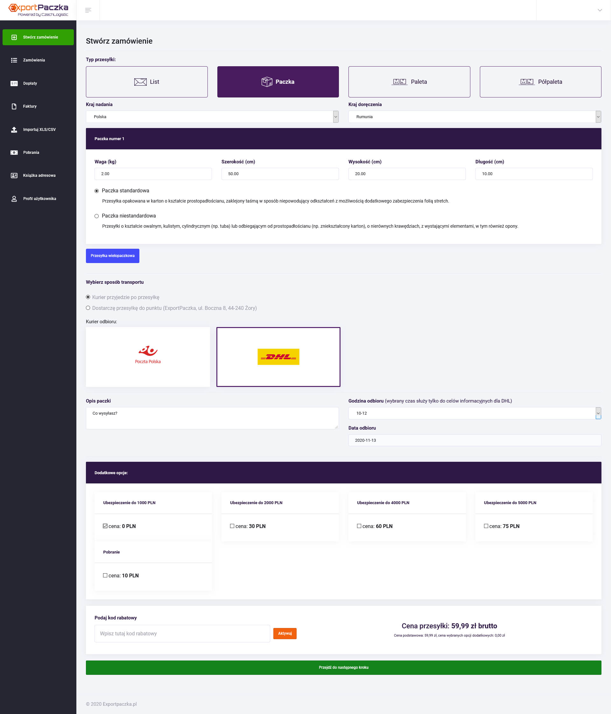This screenshot has height=714, width=611.
Task: Click the document icon beside Faktury
Action: [x=14, y=106]
